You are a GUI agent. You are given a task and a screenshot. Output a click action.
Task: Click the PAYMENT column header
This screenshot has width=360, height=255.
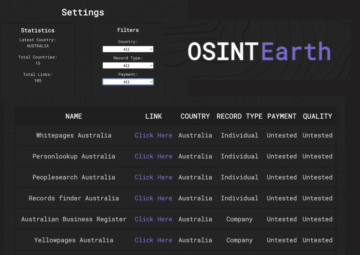(x=282, y=116)
